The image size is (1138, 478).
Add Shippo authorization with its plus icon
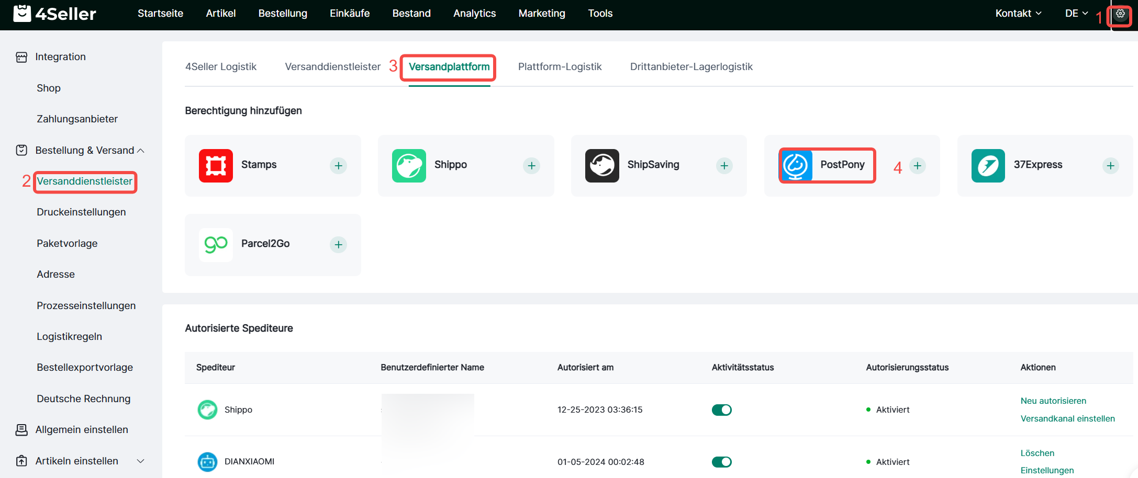click(531, 166)
